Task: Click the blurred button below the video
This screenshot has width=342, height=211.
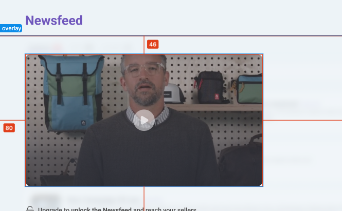Action: (45, 199)
